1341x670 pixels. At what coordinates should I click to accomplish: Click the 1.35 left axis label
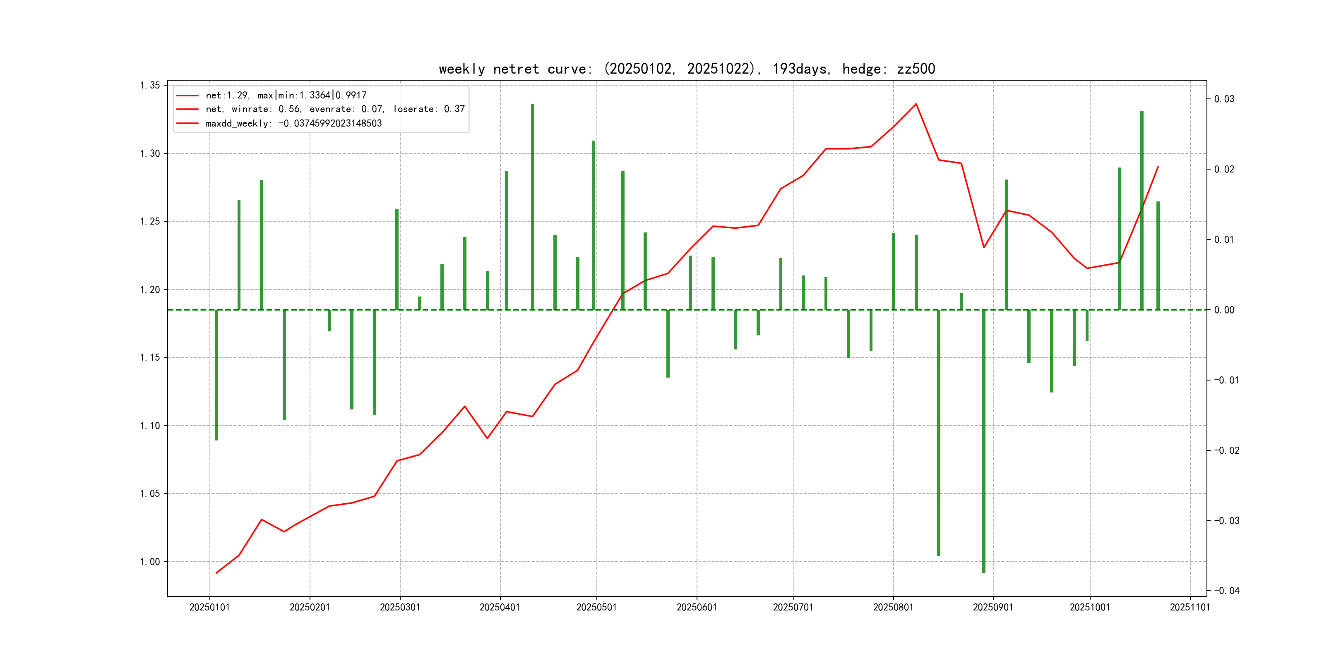150,85
